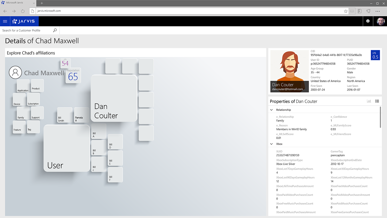
Task: Collapse the Relationship section
Action: 271,110
